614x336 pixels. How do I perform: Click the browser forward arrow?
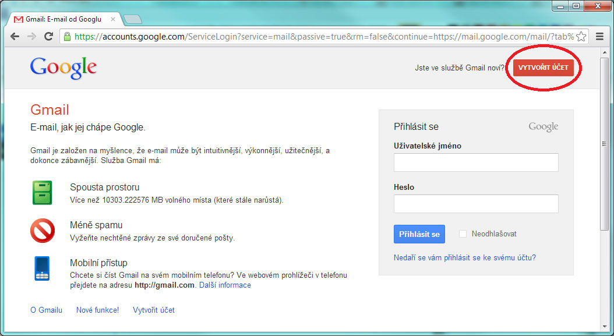[x=31, y=37]
